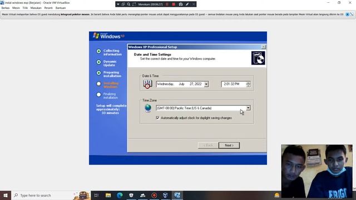356x200 pixels.
Task: Click the notification suppress icon beside dismiss
Action: tap(352, 14)
